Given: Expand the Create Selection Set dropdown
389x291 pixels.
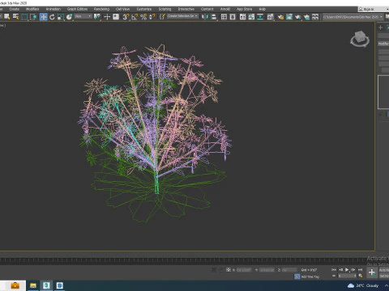Looking at the screenshot, I should click(182, 16).
